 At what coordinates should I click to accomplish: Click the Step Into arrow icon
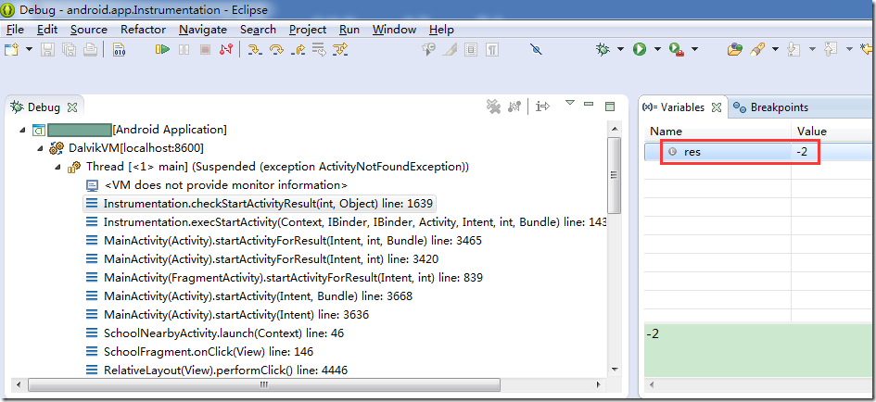[255, 50]
